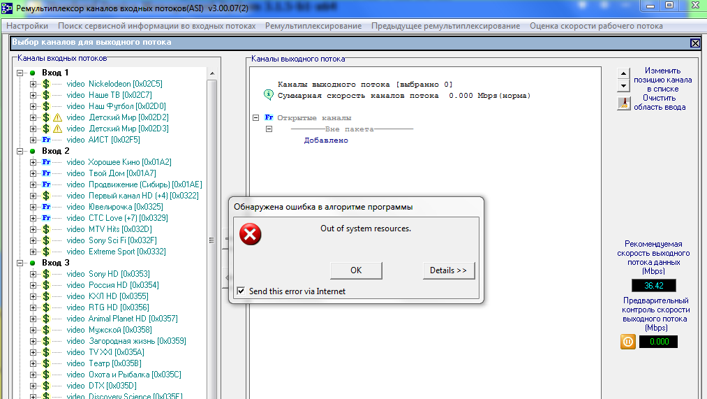The width and height of the screenshot is (707, 399).
Task: Close the Выбор каналов panel
Action: 695,43
